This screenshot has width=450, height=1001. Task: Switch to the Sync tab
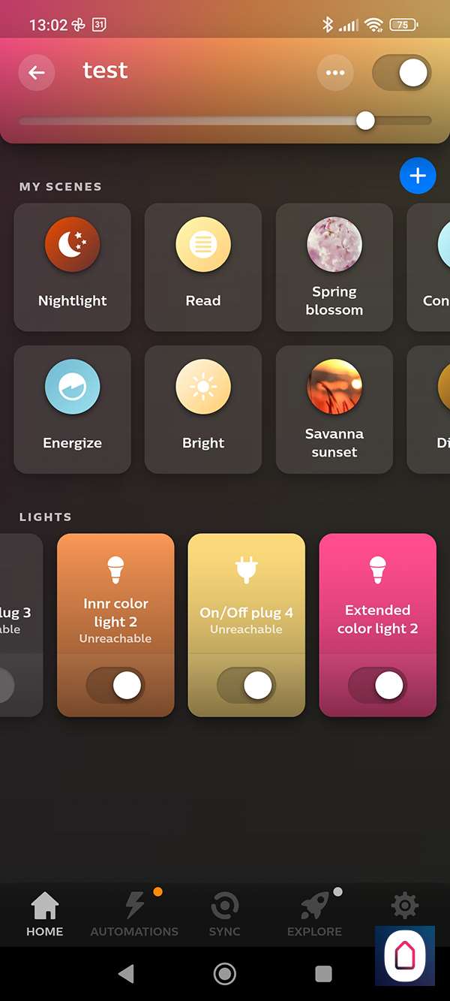coord(224,914)
